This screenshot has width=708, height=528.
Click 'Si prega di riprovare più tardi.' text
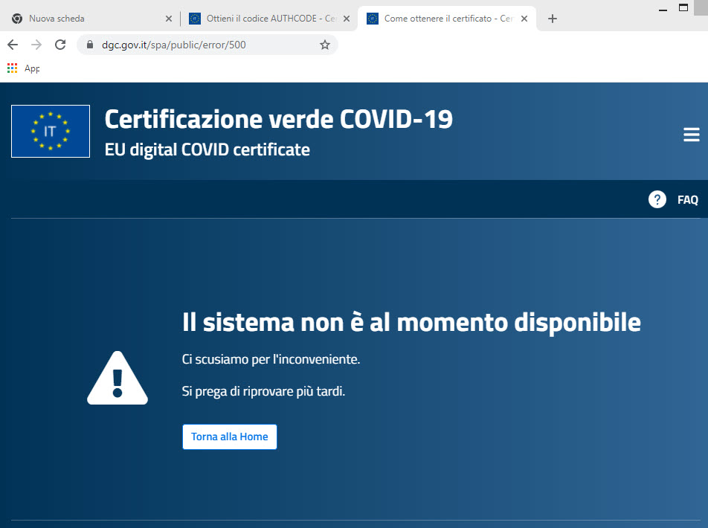(x=263, y=391)
